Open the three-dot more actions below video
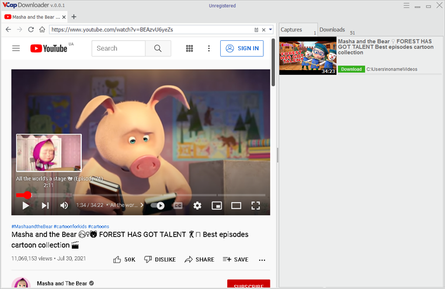The height and width of the screenshot is (289, 445). click(x=262, y=260)
